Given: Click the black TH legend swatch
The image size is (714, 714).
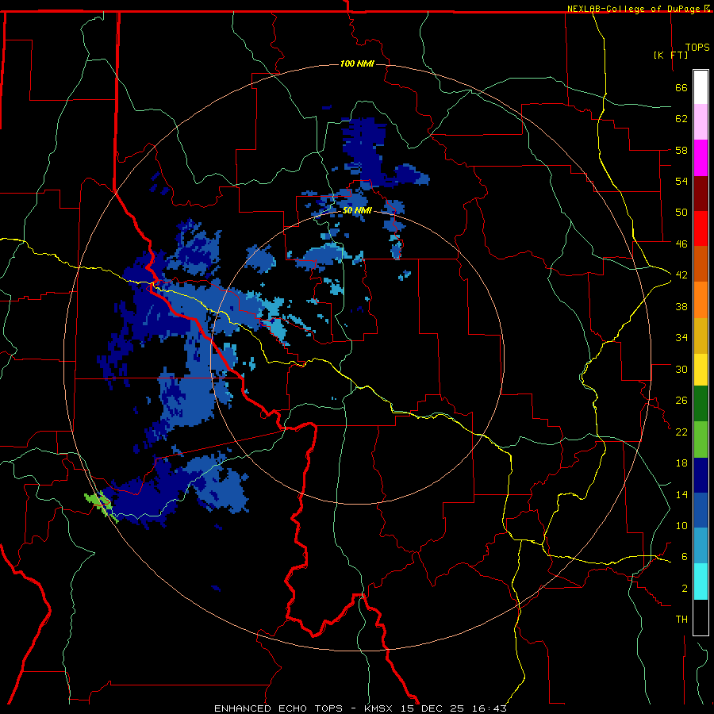Looking at the screenshot, I should (701, 617).
